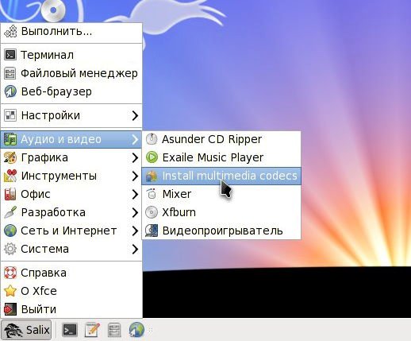
Task: Open file manager drawer icon in panel
Action: (114, 330)
